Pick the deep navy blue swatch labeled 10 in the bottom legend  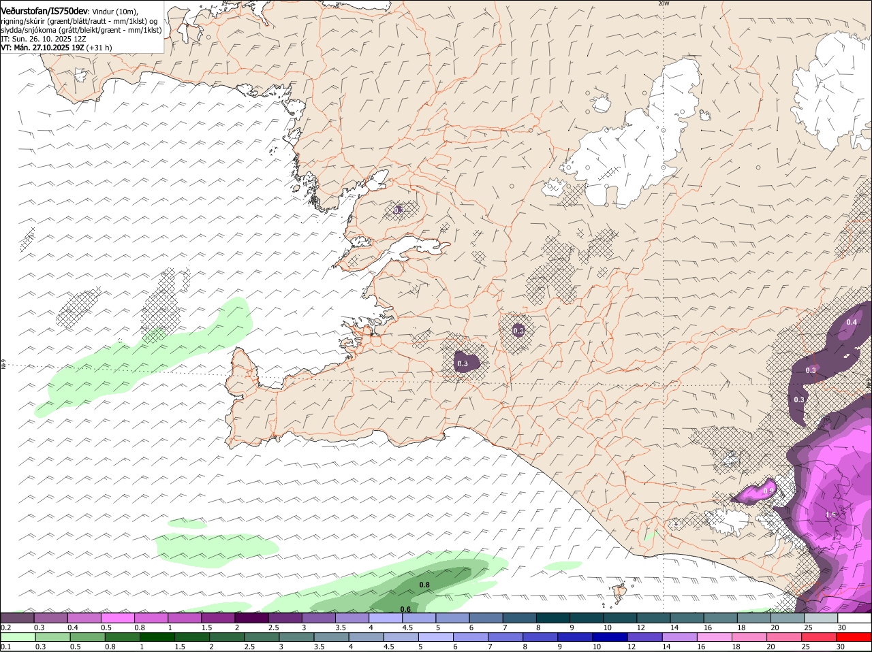point(610,637)
